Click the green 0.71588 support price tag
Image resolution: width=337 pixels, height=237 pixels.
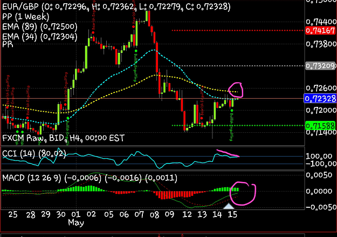click(x=320, y=126)
